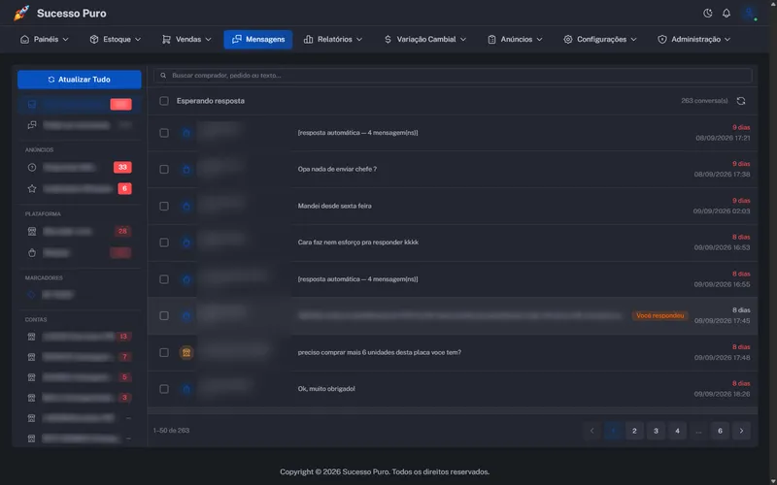Image resolution: width=777 pixels, height=485 pixels.
Task: Expand the Administração dropdown chevron
Action: [x=727, y=40]
